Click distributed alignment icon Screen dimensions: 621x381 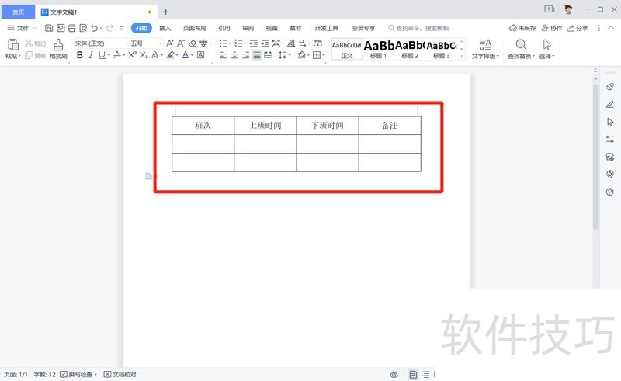click(x=268, y=55)
